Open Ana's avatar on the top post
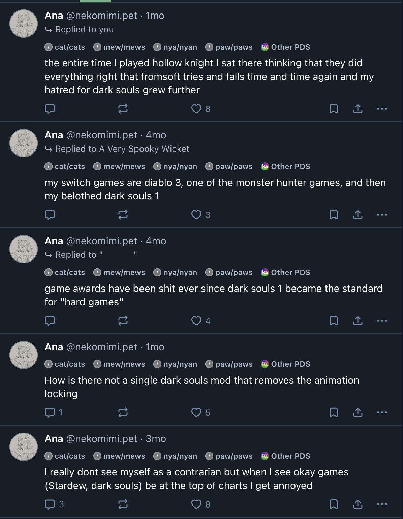This screenshot has height=519, width=403. click(x=24, y=24)
